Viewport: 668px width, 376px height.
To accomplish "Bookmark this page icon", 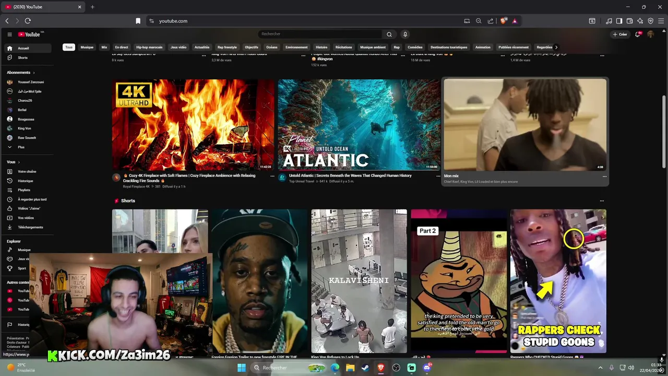I will pos(138,21).
